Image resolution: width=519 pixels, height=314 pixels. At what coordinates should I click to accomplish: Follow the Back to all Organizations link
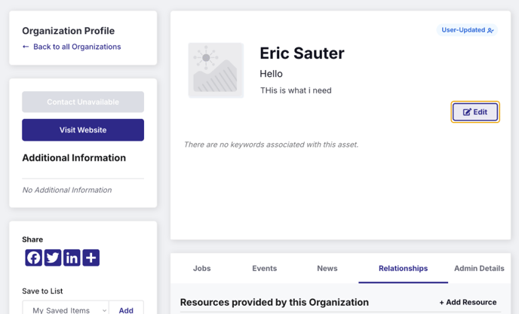(77, 47)
